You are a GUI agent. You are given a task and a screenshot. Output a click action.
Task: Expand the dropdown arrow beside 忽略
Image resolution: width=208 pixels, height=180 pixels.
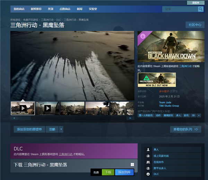point(61,129)
